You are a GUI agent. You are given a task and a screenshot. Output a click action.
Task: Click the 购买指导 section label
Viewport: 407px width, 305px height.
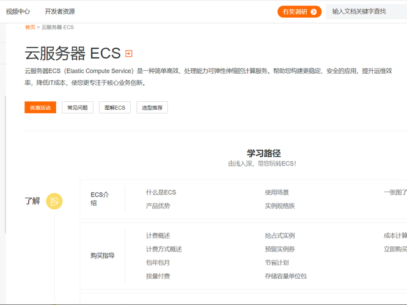click(103, 256)
